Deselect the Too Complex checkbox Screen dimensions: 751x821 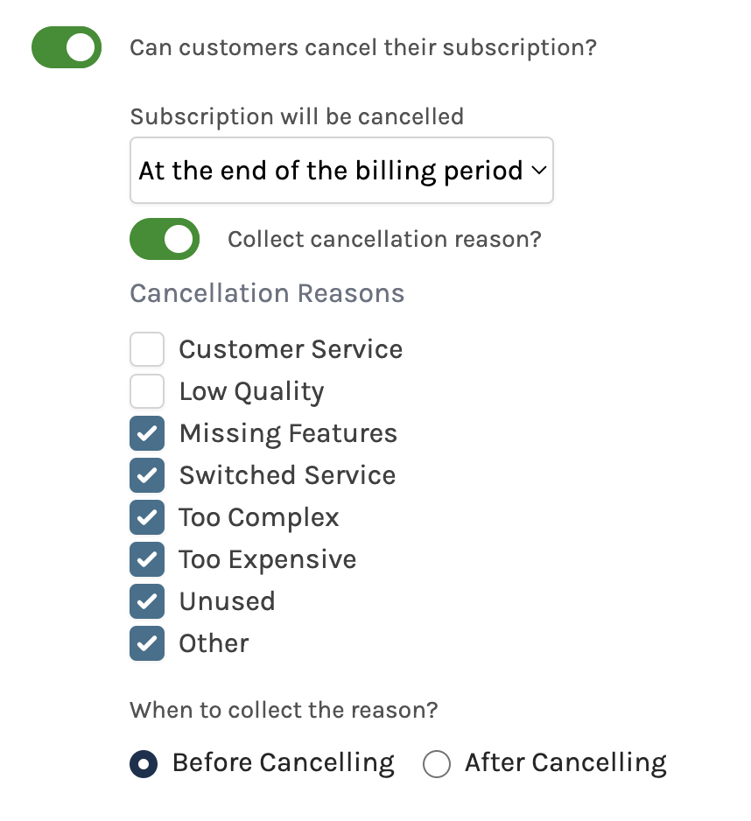[147, 516]
